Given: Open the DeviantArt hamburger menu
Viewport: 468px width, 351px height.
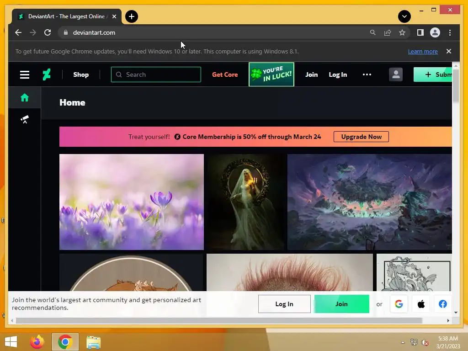Looking at the screenshot, I should tap(25, 74).
